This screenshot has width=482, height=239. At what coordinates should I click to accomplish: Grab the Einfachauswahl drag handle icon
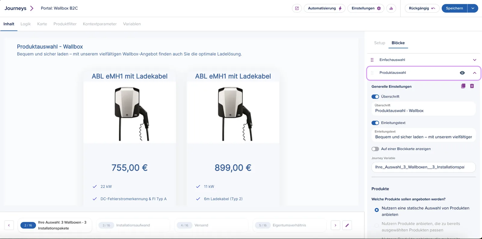tap(372, 60)
